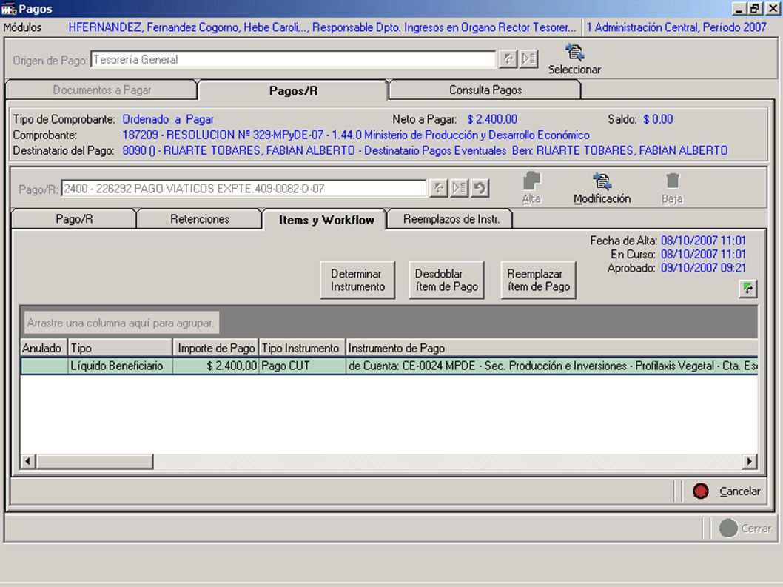Click the Origen de Pago input field

(x=293, y=59)
